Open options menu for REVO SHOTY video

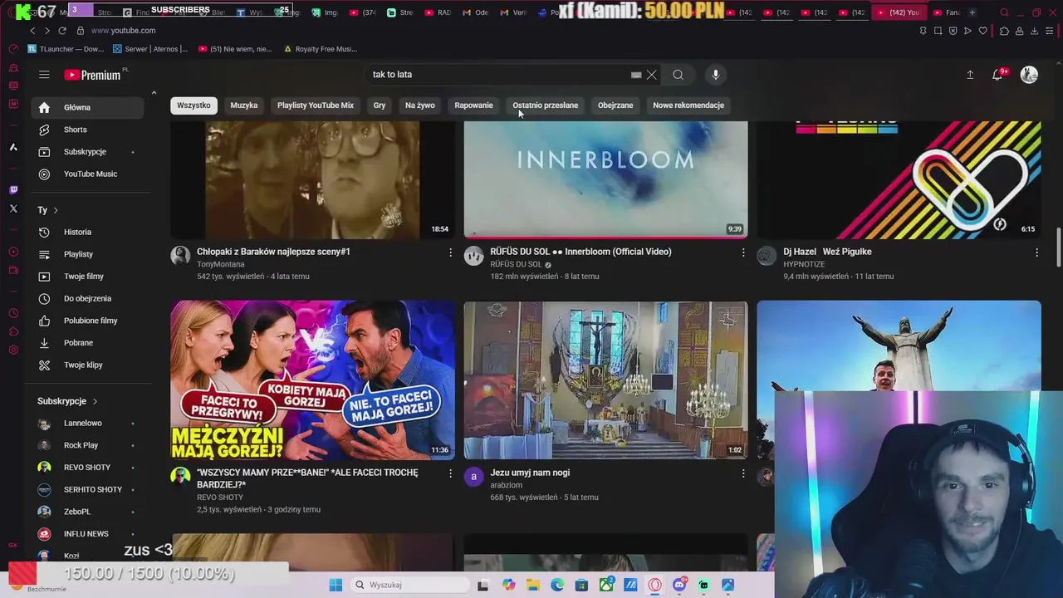tap(450, 473)
